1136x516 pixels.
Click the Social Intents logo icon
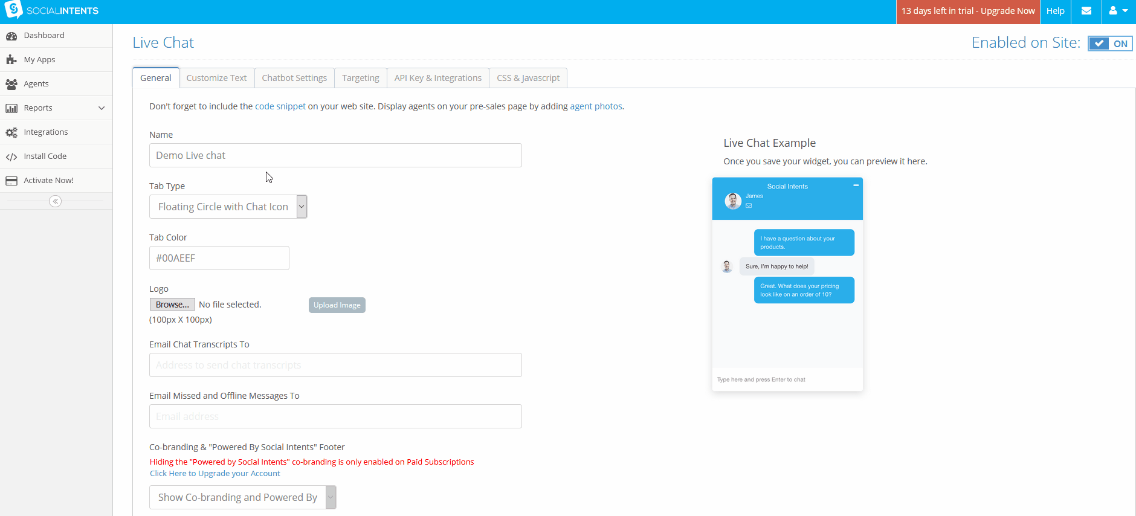tap(13, 10)
